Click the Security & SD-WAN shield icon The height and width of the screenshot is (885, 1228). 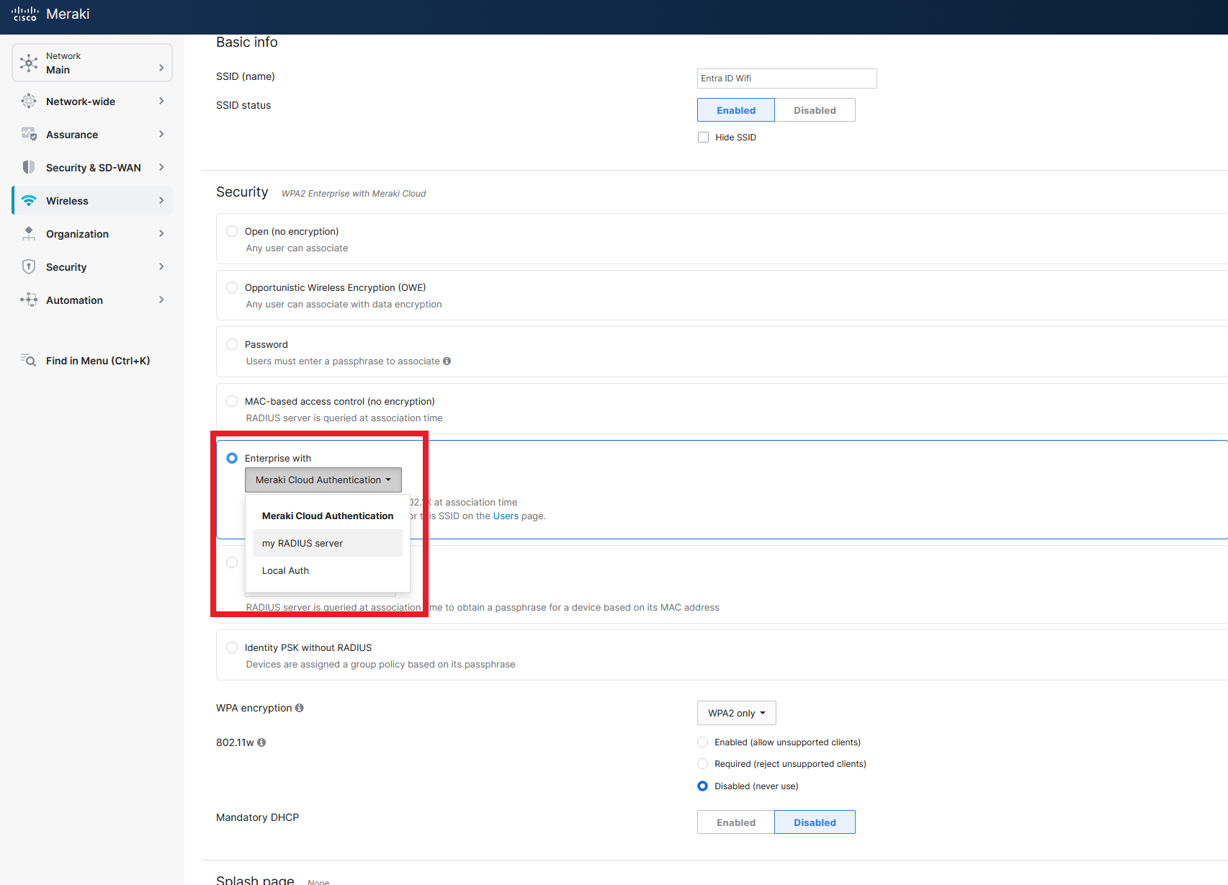pos(29,168)
